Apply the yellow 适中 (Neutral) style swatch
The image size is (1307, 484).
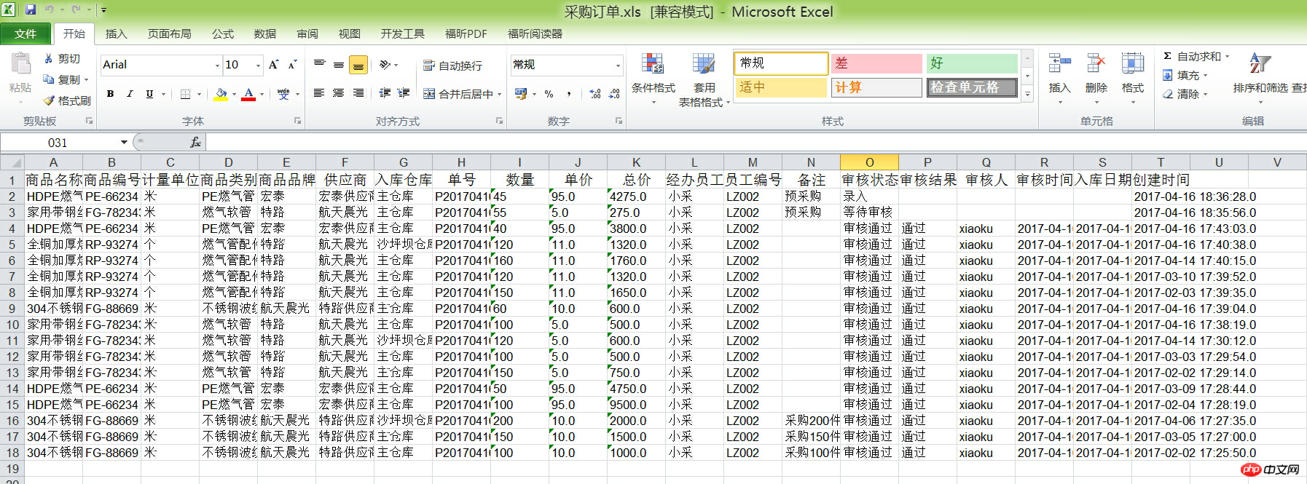click(x=781, y=87)
